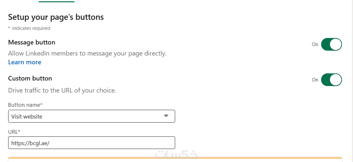Click the Setup your page's buttons heading
Viewport: 353px width, 162px height.
[56, 17]
